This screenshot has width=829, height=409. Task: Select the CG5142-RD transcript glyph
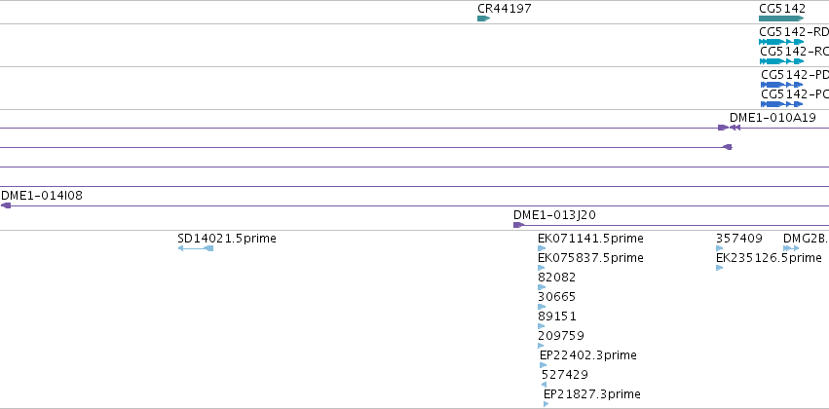781,42
